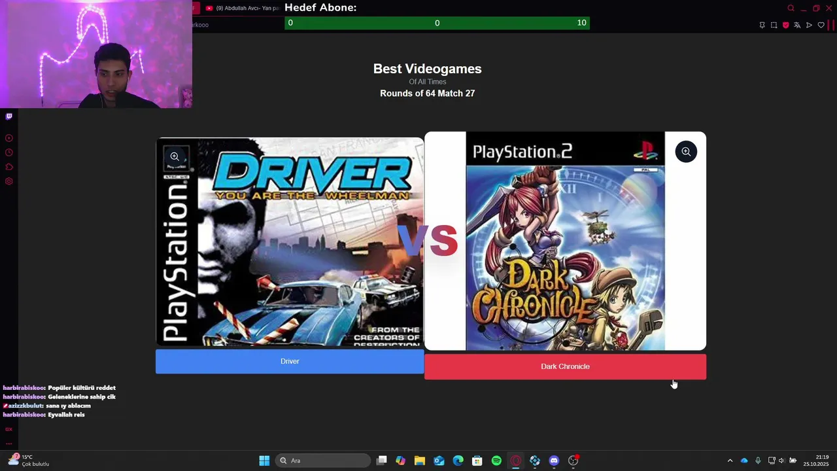Open network settings from tray icon
Screen dimensions: 837x471
[772, 461]
